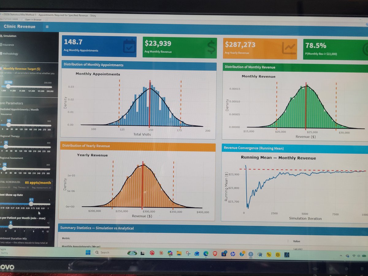This screenshot has width=368, height=276.
Task: Click the Insurance appointments slider handle at 40
Action: 9,125
